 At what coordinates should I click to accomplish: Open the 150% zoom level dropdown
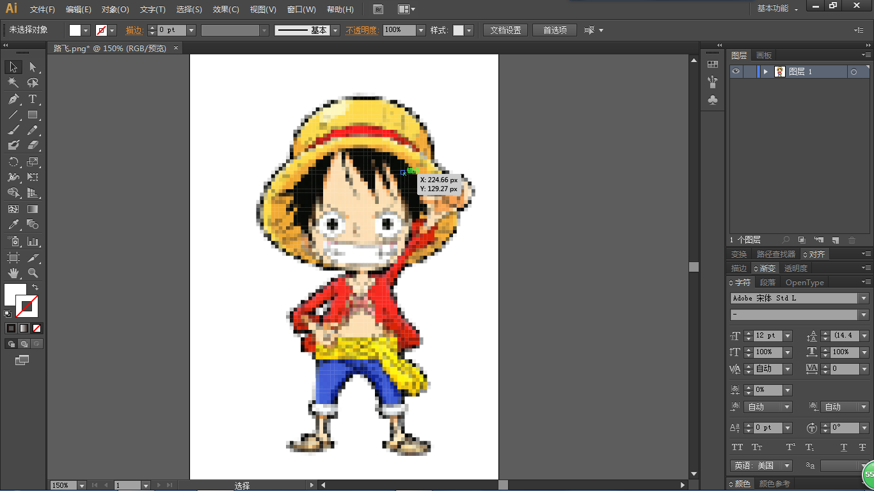coord(81,485)
